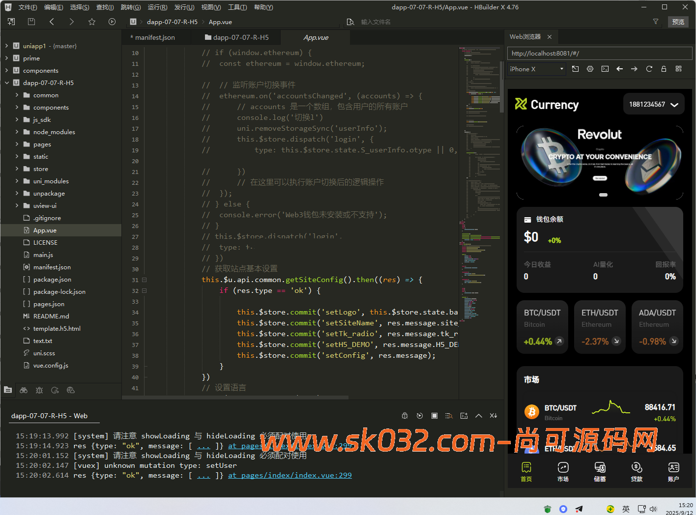Toggle the lock icon in browser toolbar
This screenshot has width=696, height=515.
click(x=664, y=69)
